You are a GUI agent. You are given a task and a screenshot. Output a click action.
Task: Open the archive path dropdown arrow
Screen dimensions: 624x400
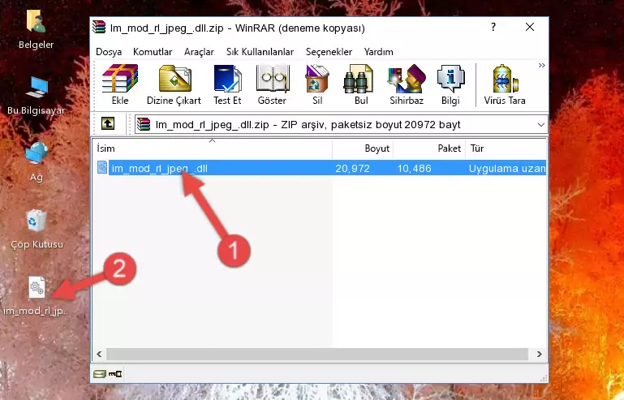click(540, 125)
